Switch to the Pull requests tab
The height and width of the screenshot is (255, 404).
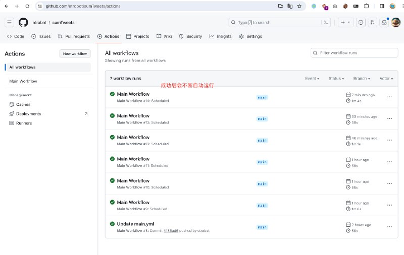click(74, 36)
